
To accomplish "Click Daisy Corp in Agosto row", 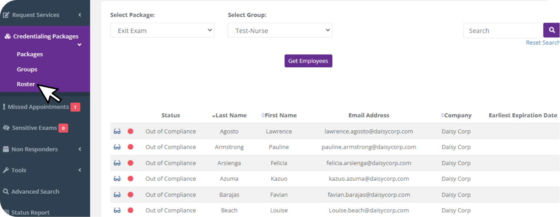I will (x=456, y=131).
